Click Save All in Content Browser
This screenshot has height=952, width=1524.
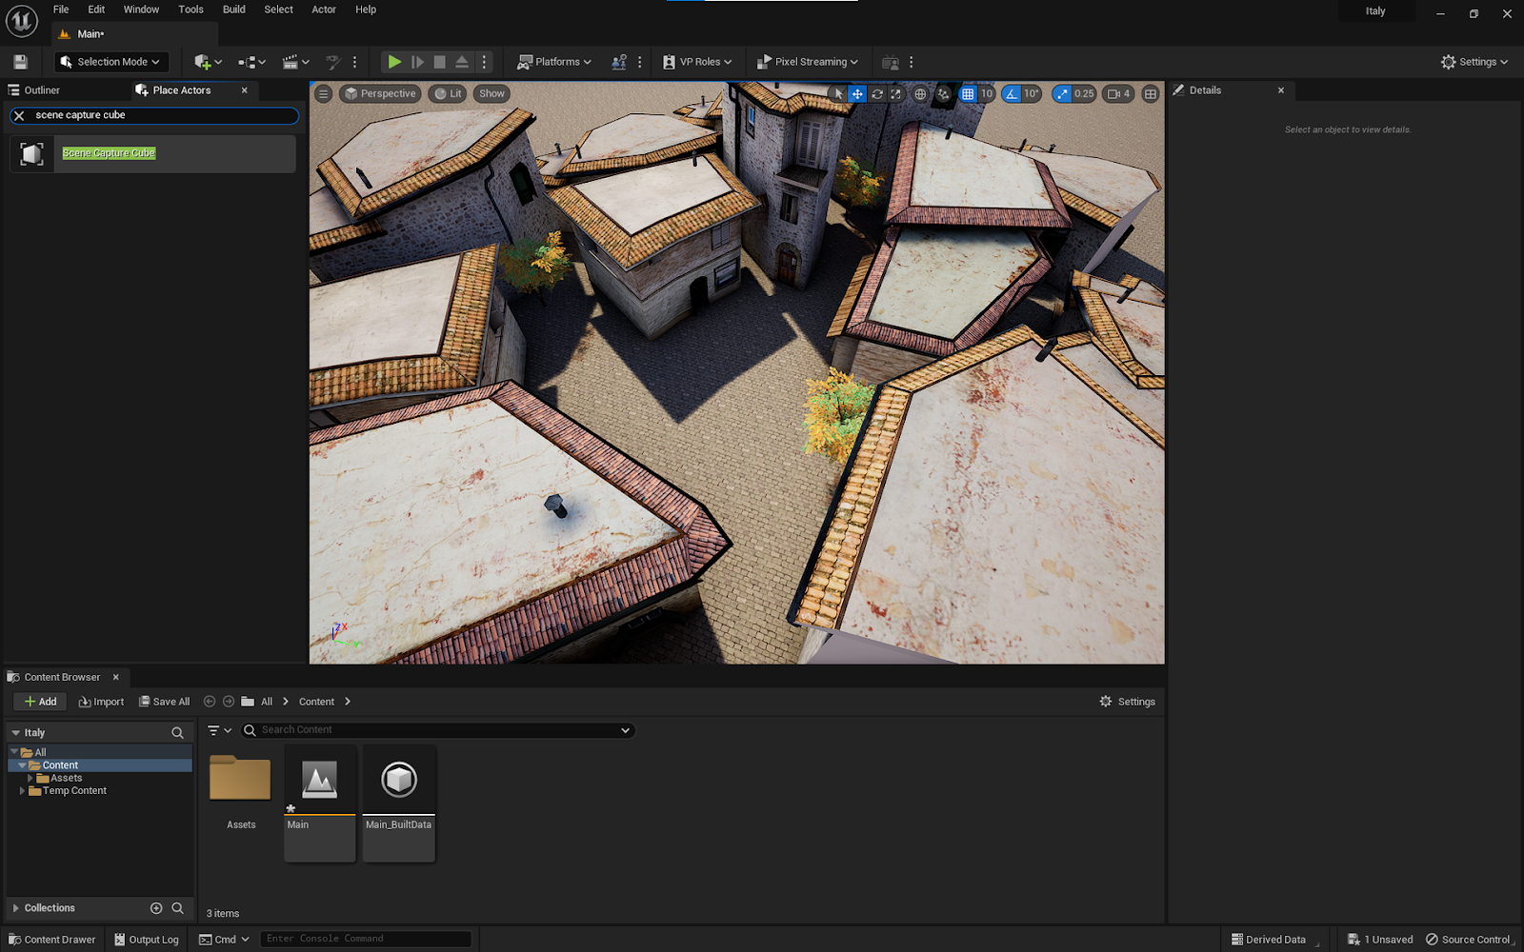coord(164,702)
